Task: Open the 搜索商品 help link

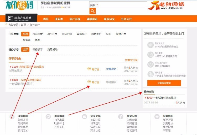Action: [x=23, y=127]
